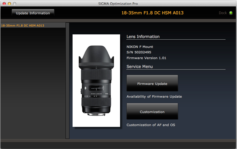
Task: Click the SIGMA Optimization Pro title bar text
Action: (118, 4)
